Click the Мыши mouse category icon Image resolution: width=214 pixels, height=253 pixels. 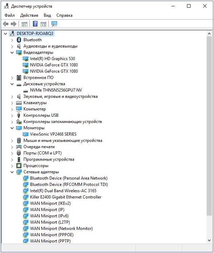click(19, 140)
